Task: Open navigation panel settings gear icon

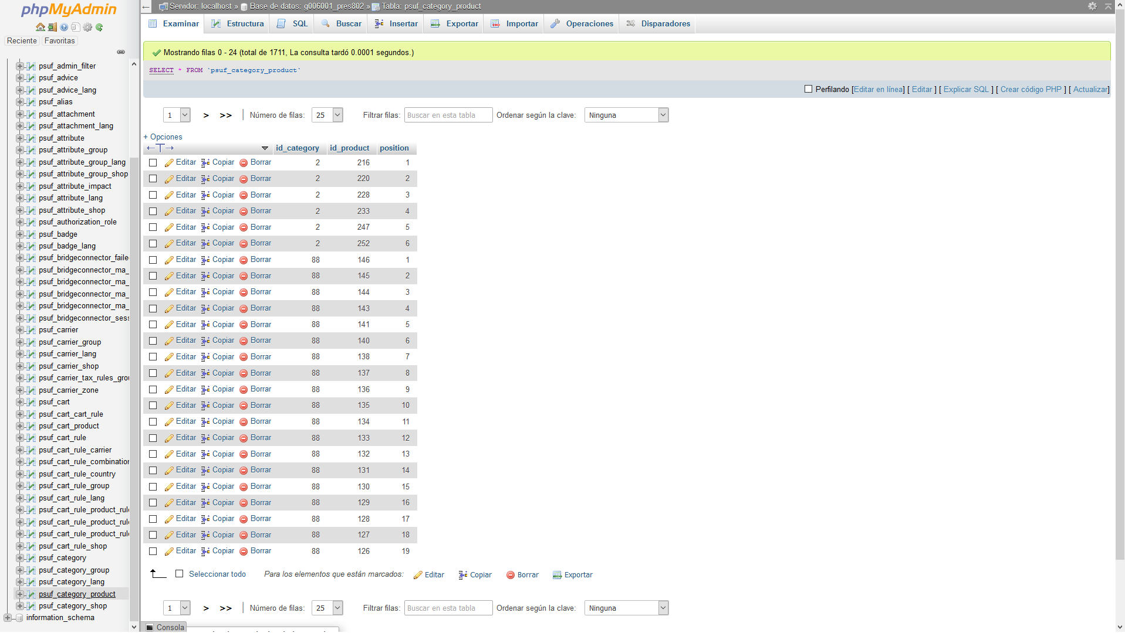Action: [87, 27]
